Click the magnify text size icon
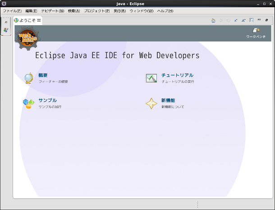Image resolution: width=275 pixels, height=210 pixels. coord(243,20)
